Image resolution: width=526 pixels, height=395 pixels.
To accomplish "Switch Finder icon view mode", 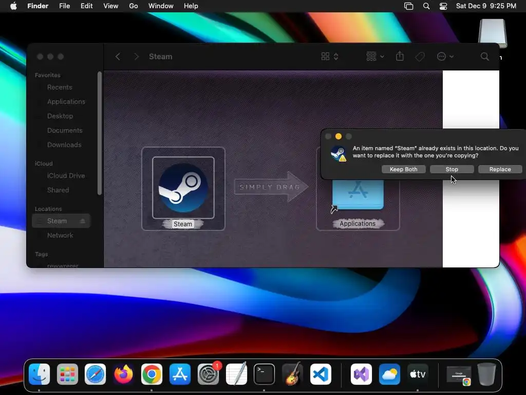I will (330, 57).
